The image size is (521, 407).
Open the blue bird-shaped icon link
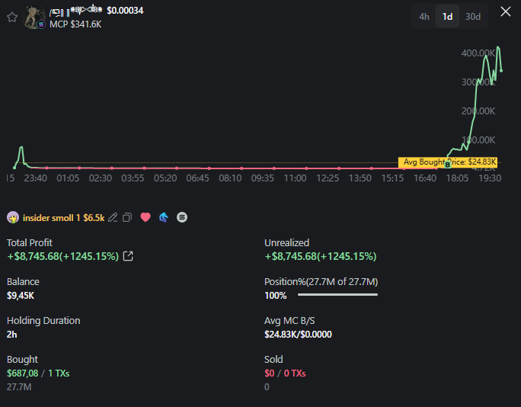point(164,217)
